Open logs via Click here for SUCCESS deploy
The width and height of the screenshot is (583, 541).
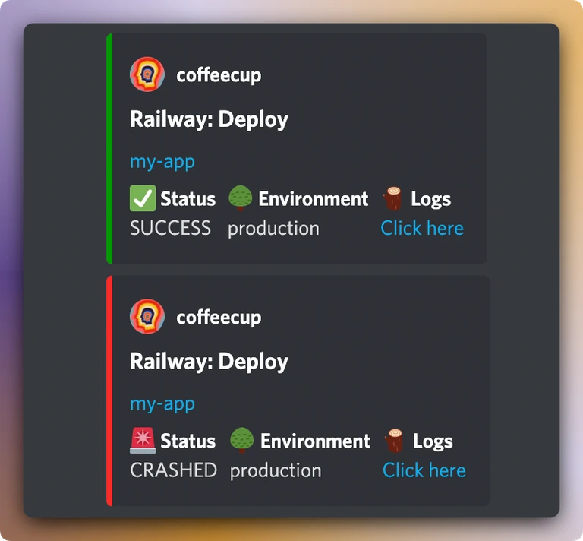click(x=422, y=228)
